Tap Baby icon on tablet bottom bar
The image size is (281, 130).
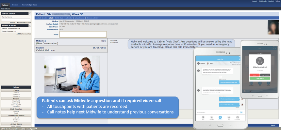coord(229,118)
